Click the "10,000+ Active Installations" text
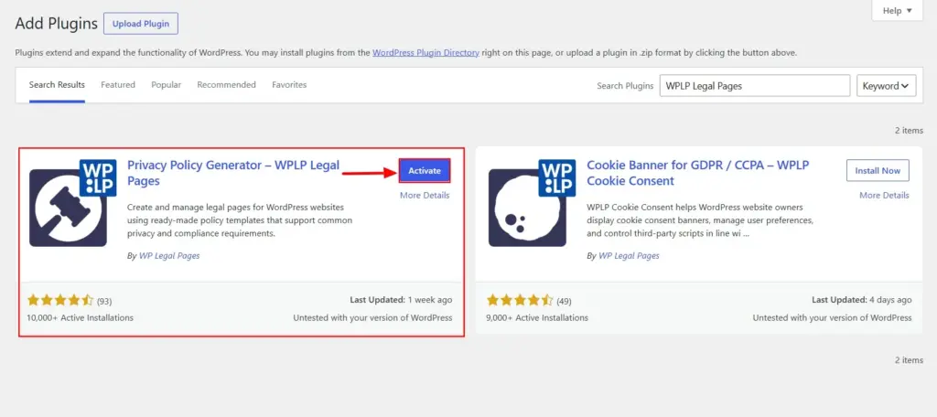The image size is (937, 417). click(81, 318)
